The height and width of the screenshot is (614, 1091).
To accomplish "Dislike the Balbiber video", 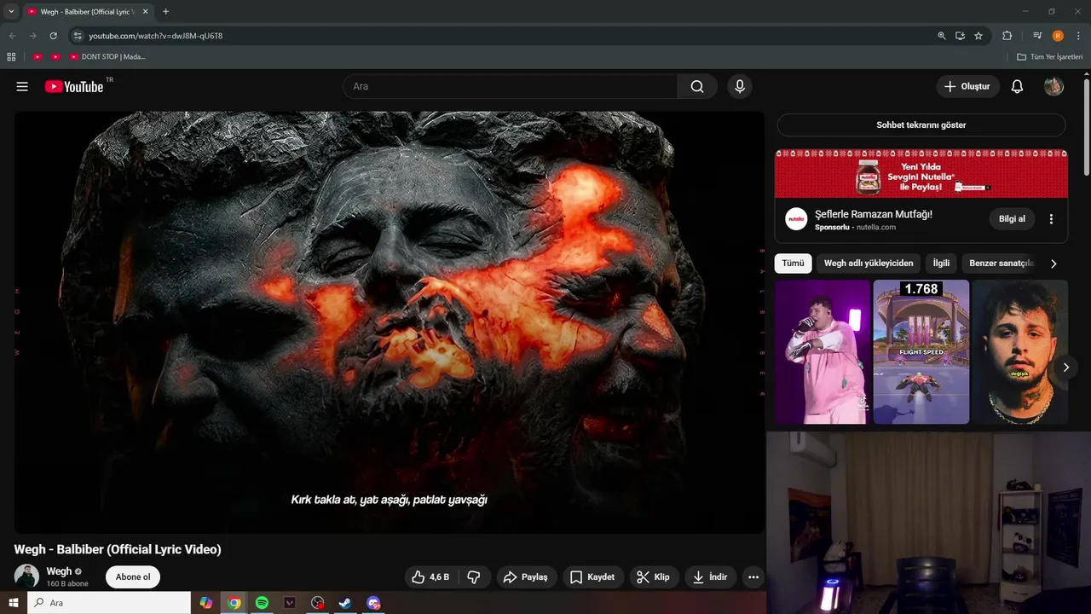I will [x=474, y=577].
